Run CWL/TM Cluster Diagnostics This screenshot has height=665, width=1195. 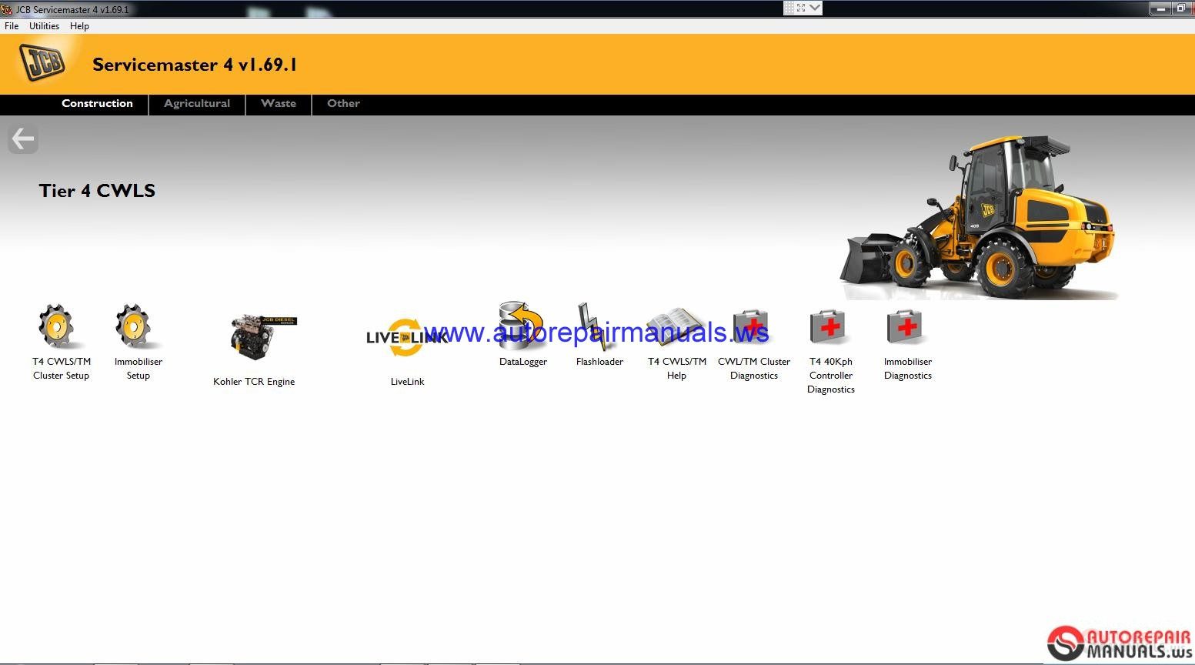(x=750, y=326)
